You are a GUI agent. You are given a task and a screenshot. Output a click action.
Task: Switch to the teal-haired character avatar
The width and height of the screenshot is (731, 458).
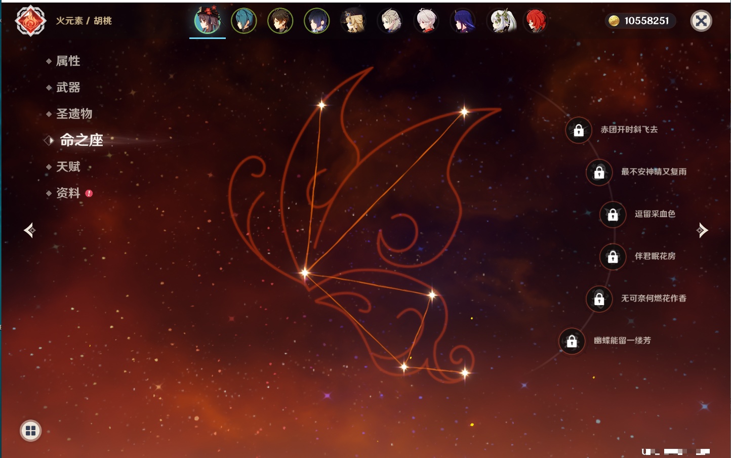coord(244,21)
